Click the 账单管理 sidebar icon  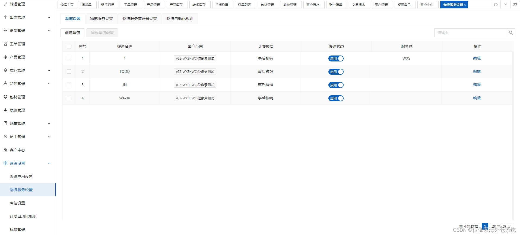coord(5,123)
